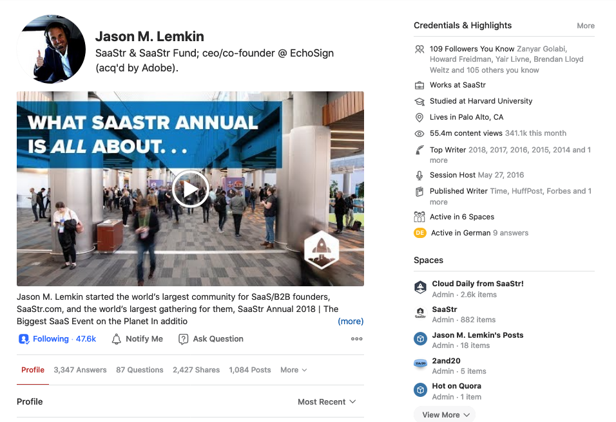Click More in Credentials & Highlights
Image resolution: width=616 pixels, height=422 pixels.
585,26
